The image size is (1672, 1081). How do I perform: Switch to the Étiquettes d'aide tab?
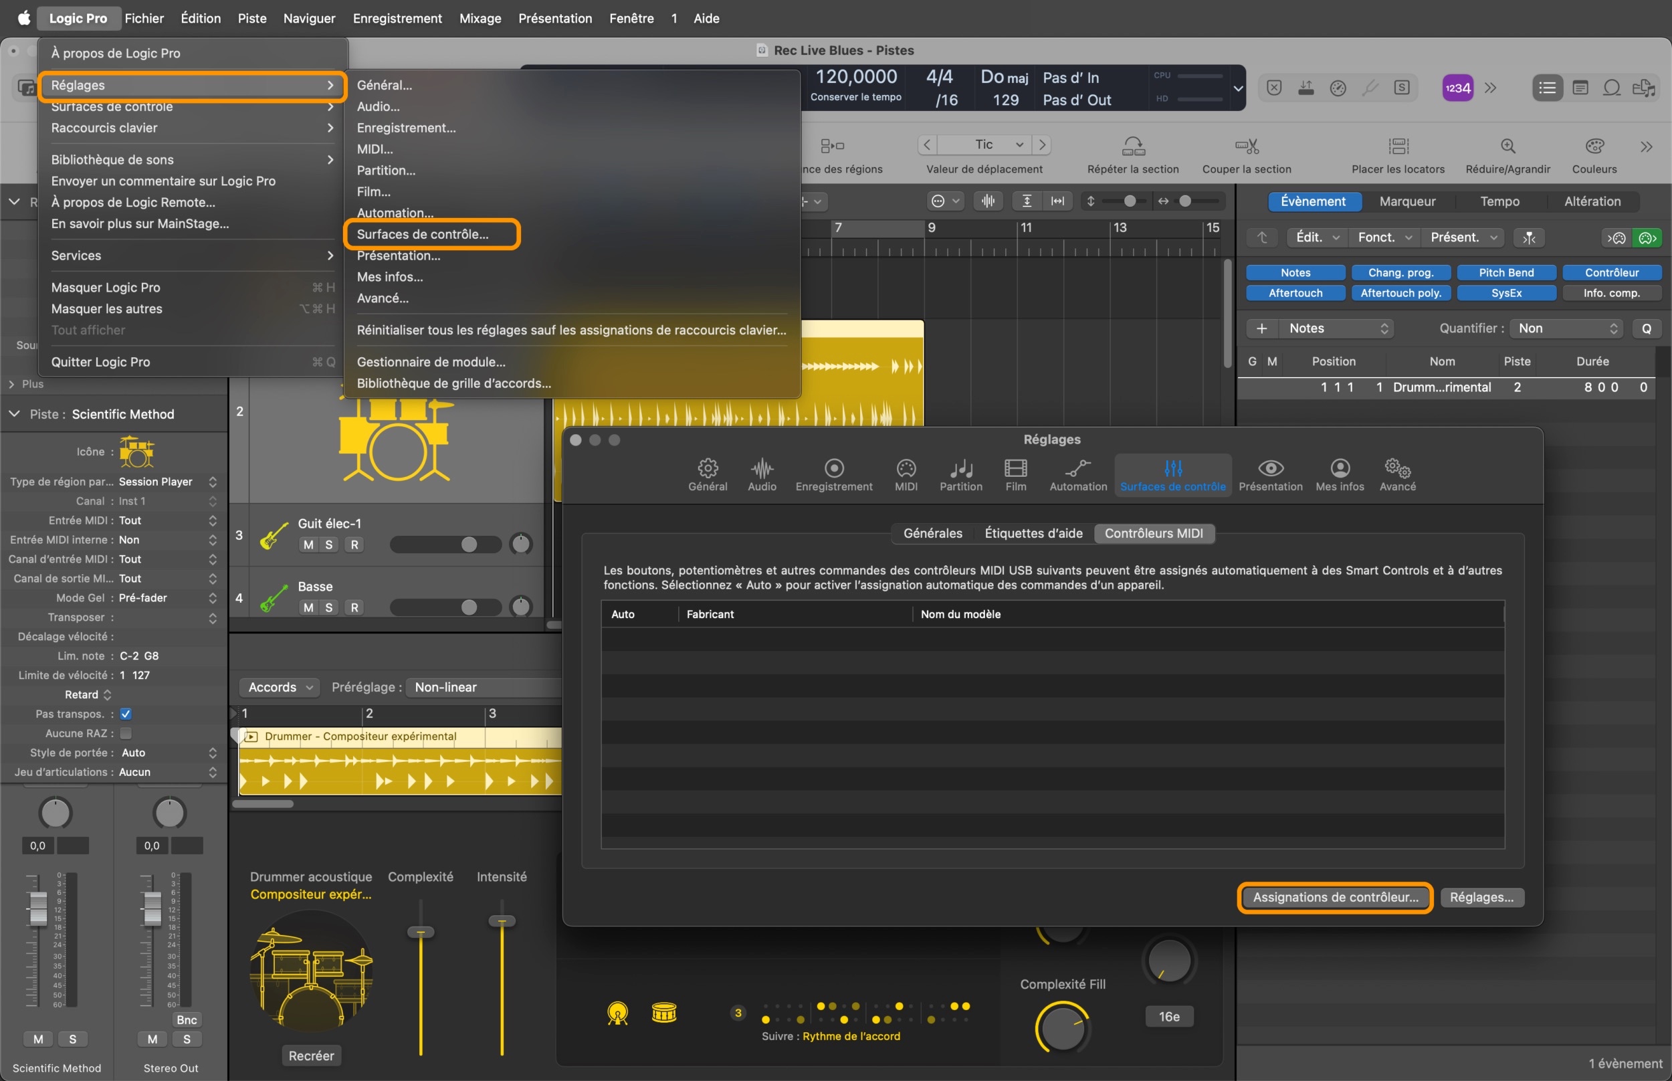[x=1033, y=534]
